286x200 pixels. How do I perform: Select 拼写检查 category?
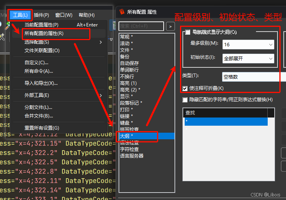point(147,129)
